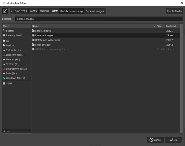Viewport: 185px width, 146px height.
Task: Remove bookmark with the minus icon
Action: click(8, 131)
